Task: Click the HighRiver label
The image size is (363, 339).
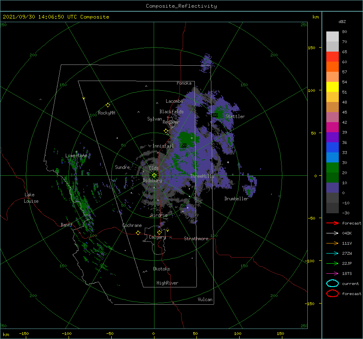Action: click(x=167, y=283)
